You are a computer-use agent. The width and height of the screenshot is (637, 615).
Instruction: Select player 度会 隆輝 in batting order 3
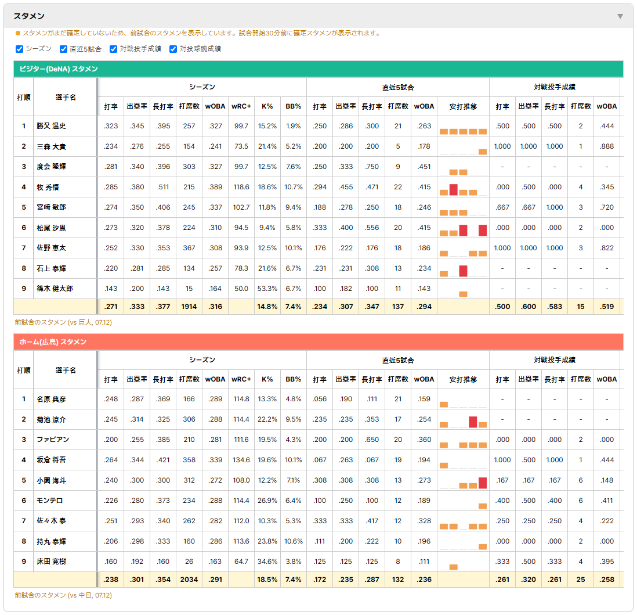[x=51, y=167]
